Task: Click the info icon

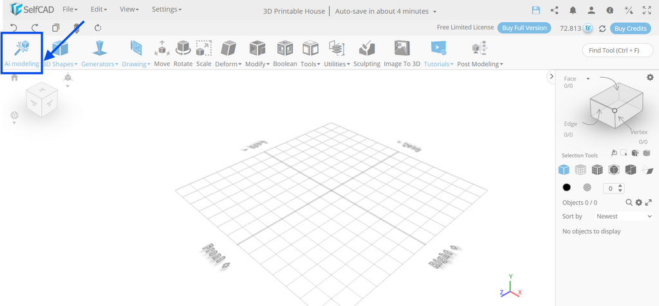Action: pos(610,10)
